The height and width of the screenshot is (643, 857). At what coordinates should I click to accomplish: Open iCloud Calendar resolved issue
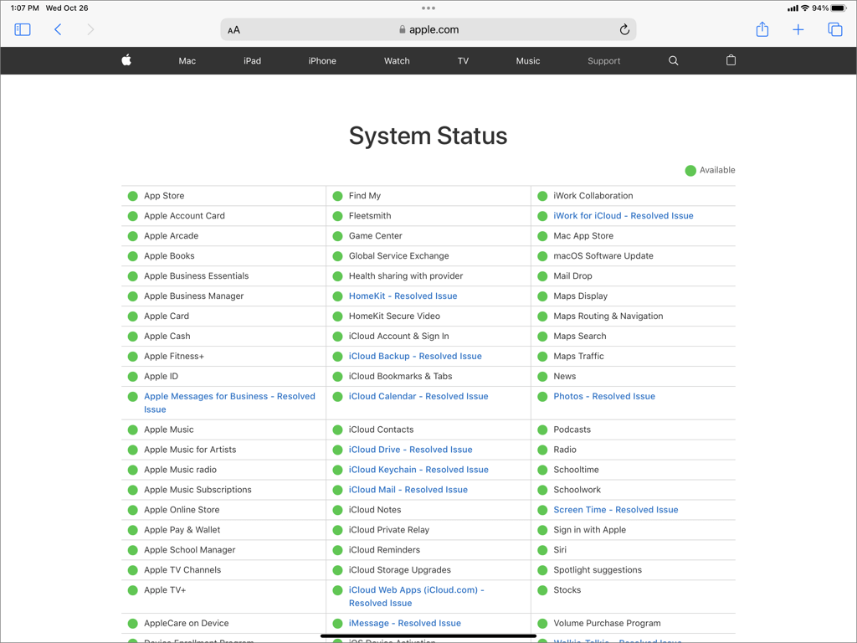point(418,396)
